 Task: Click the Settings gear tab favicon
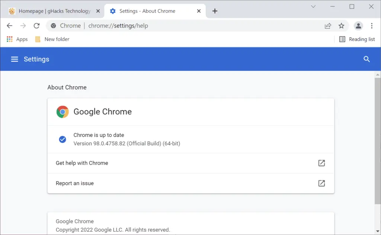[113, 11]
